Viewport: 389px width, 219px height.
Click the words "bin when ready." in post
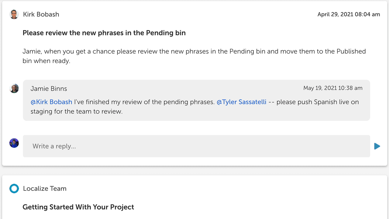tap(46, 61)
